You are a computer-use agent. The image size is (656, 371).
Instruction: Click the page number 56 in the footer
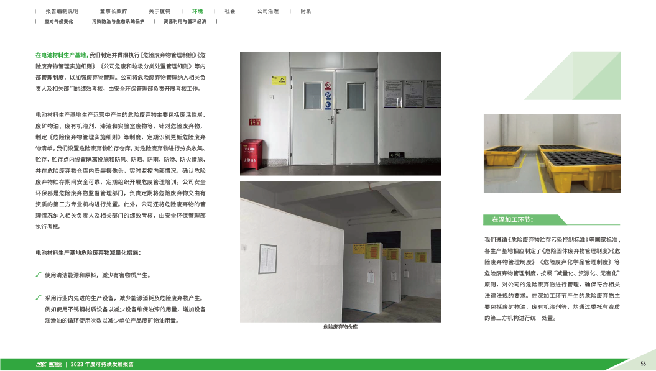click(x=643, y=364)
